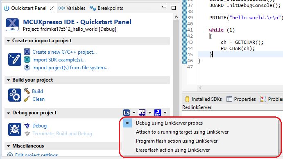
Task: Click the blue bug Debug icon
Action: click(x=27, y=125)
